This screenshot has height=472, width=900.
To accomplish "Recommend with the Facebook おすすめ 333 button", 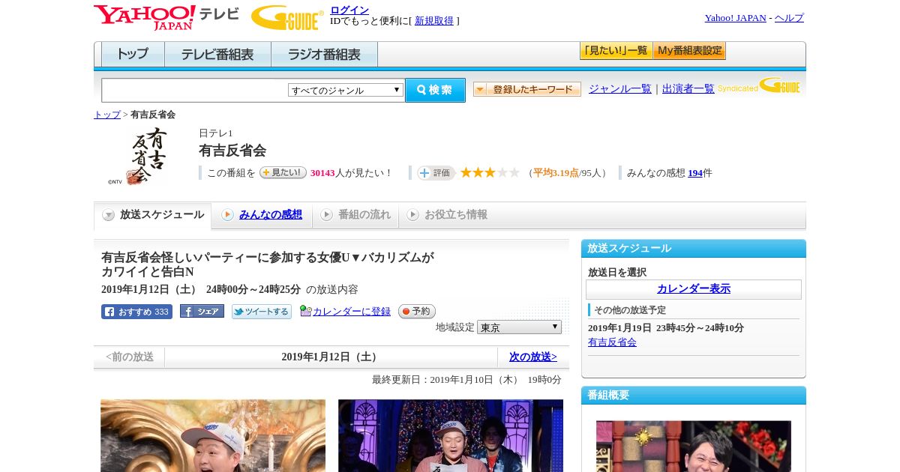I will coord(136,312).
